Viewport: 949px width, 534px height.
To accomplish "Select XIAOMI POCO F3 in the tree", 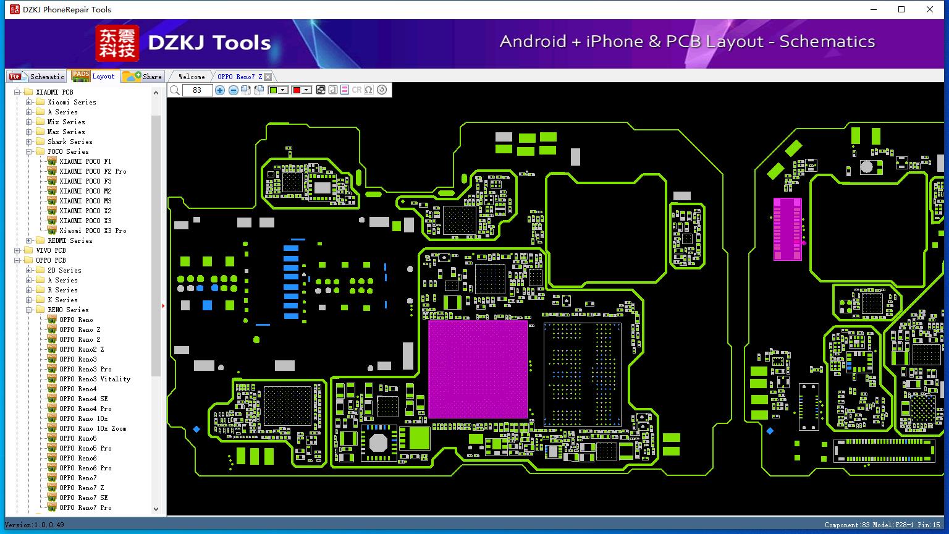I will [x=85, y=181].
